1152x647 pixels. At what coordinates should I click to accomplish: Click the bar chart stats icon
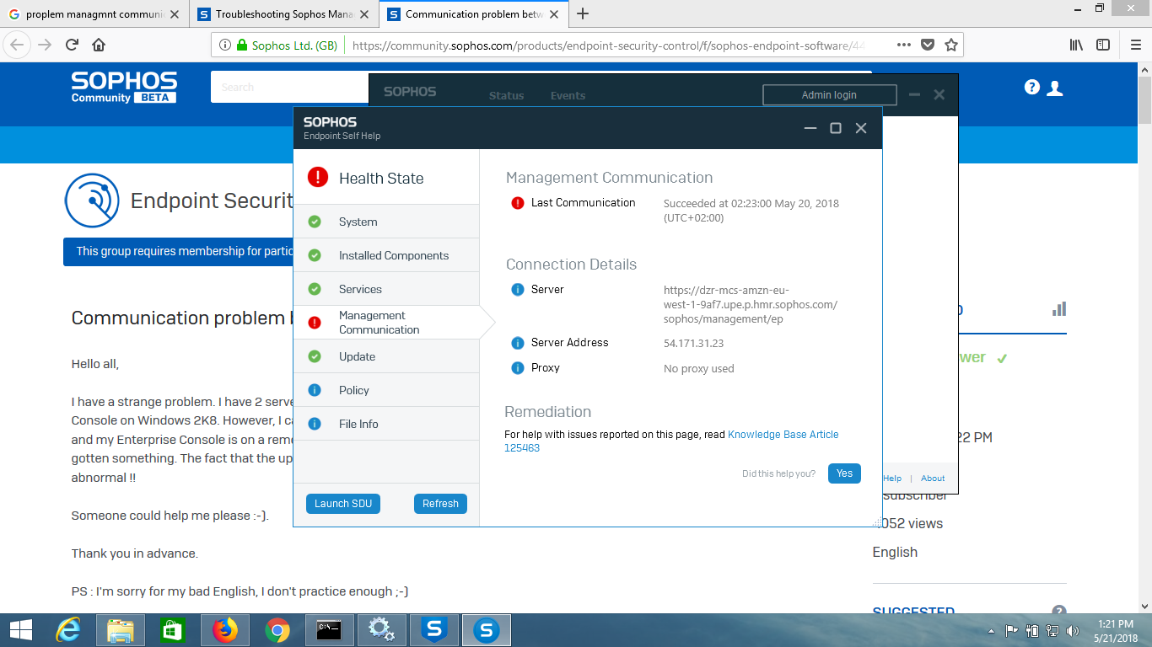(1059, 309)
